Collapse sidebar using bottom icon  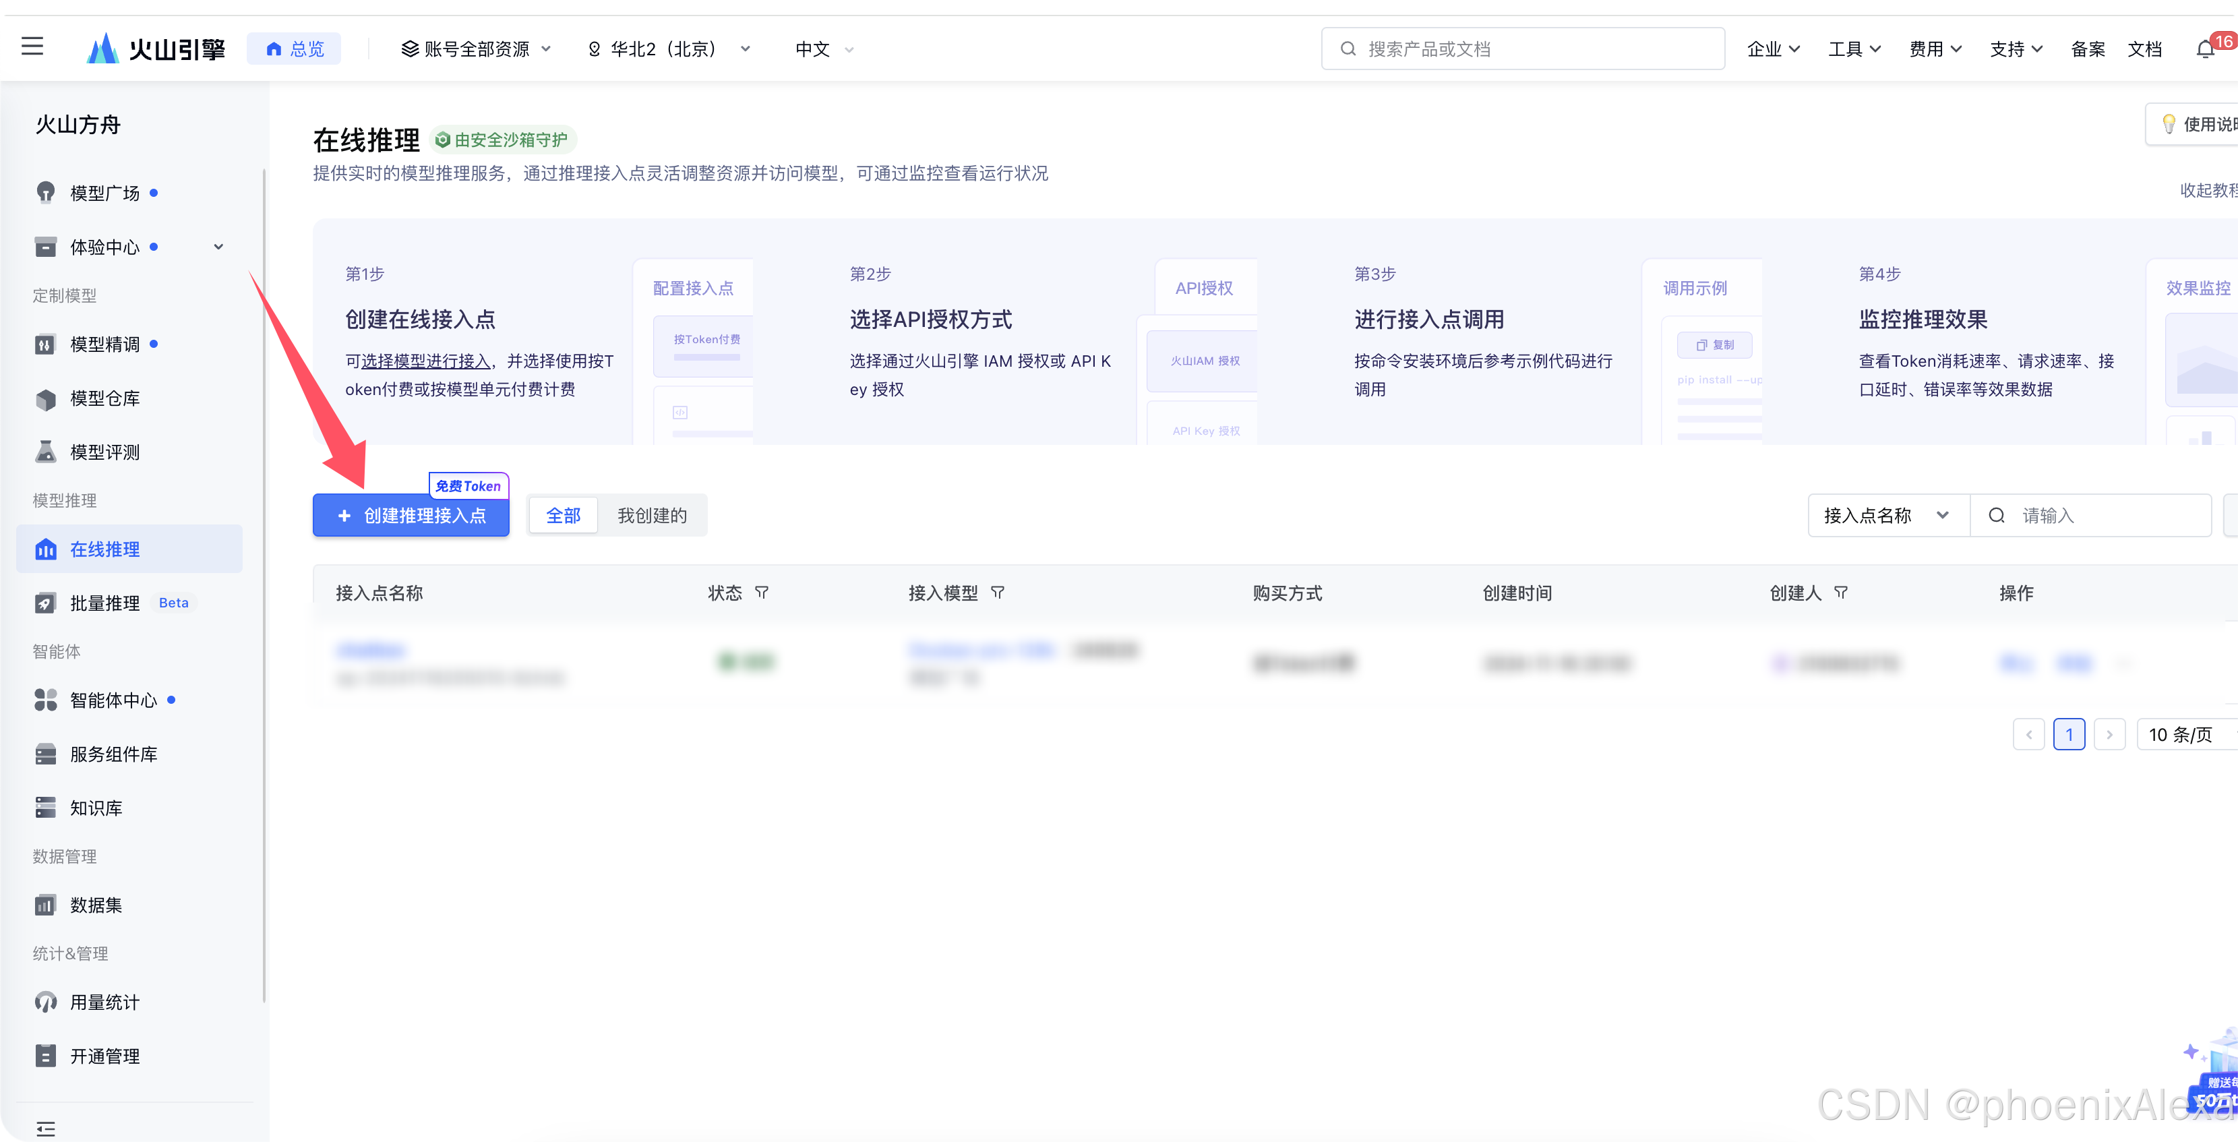pos(45,1128)
